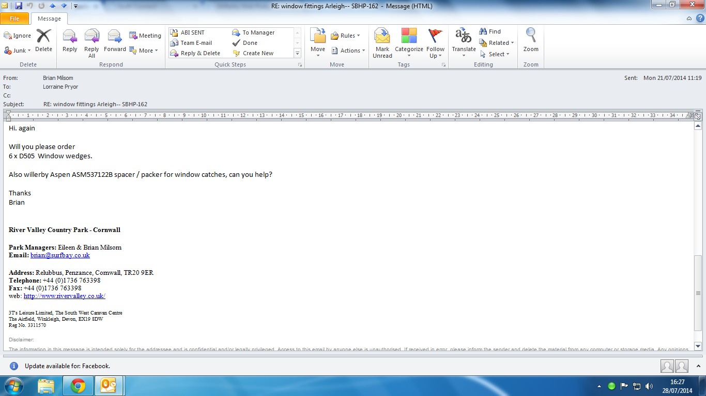Select the Message ribbon tab
The width and height of the screenshot is (706, 396).
pyautogui.click(x=49, y=19)
